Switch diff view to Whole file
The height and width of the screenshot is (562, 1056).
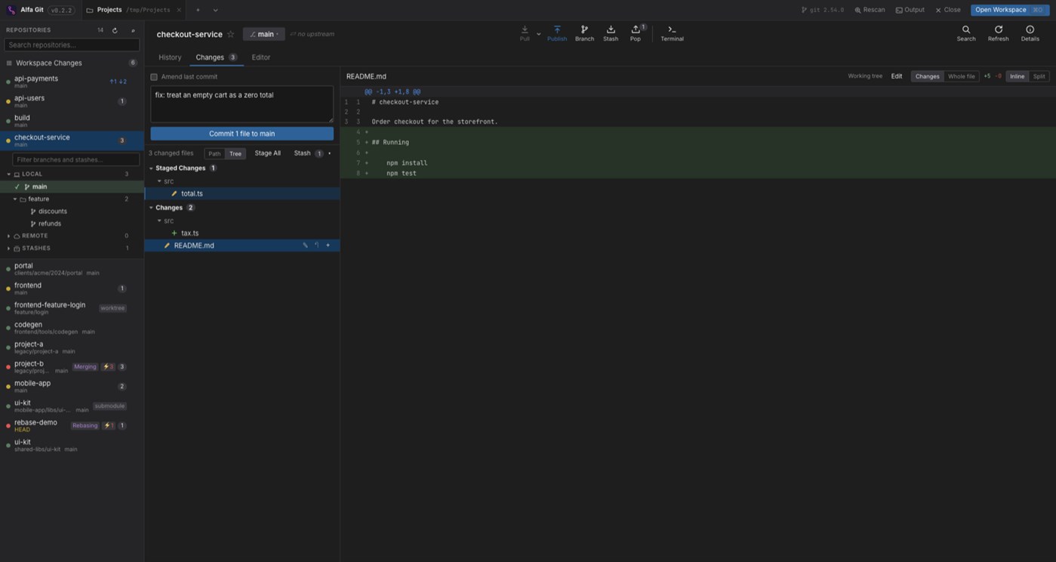click(961, 76)
